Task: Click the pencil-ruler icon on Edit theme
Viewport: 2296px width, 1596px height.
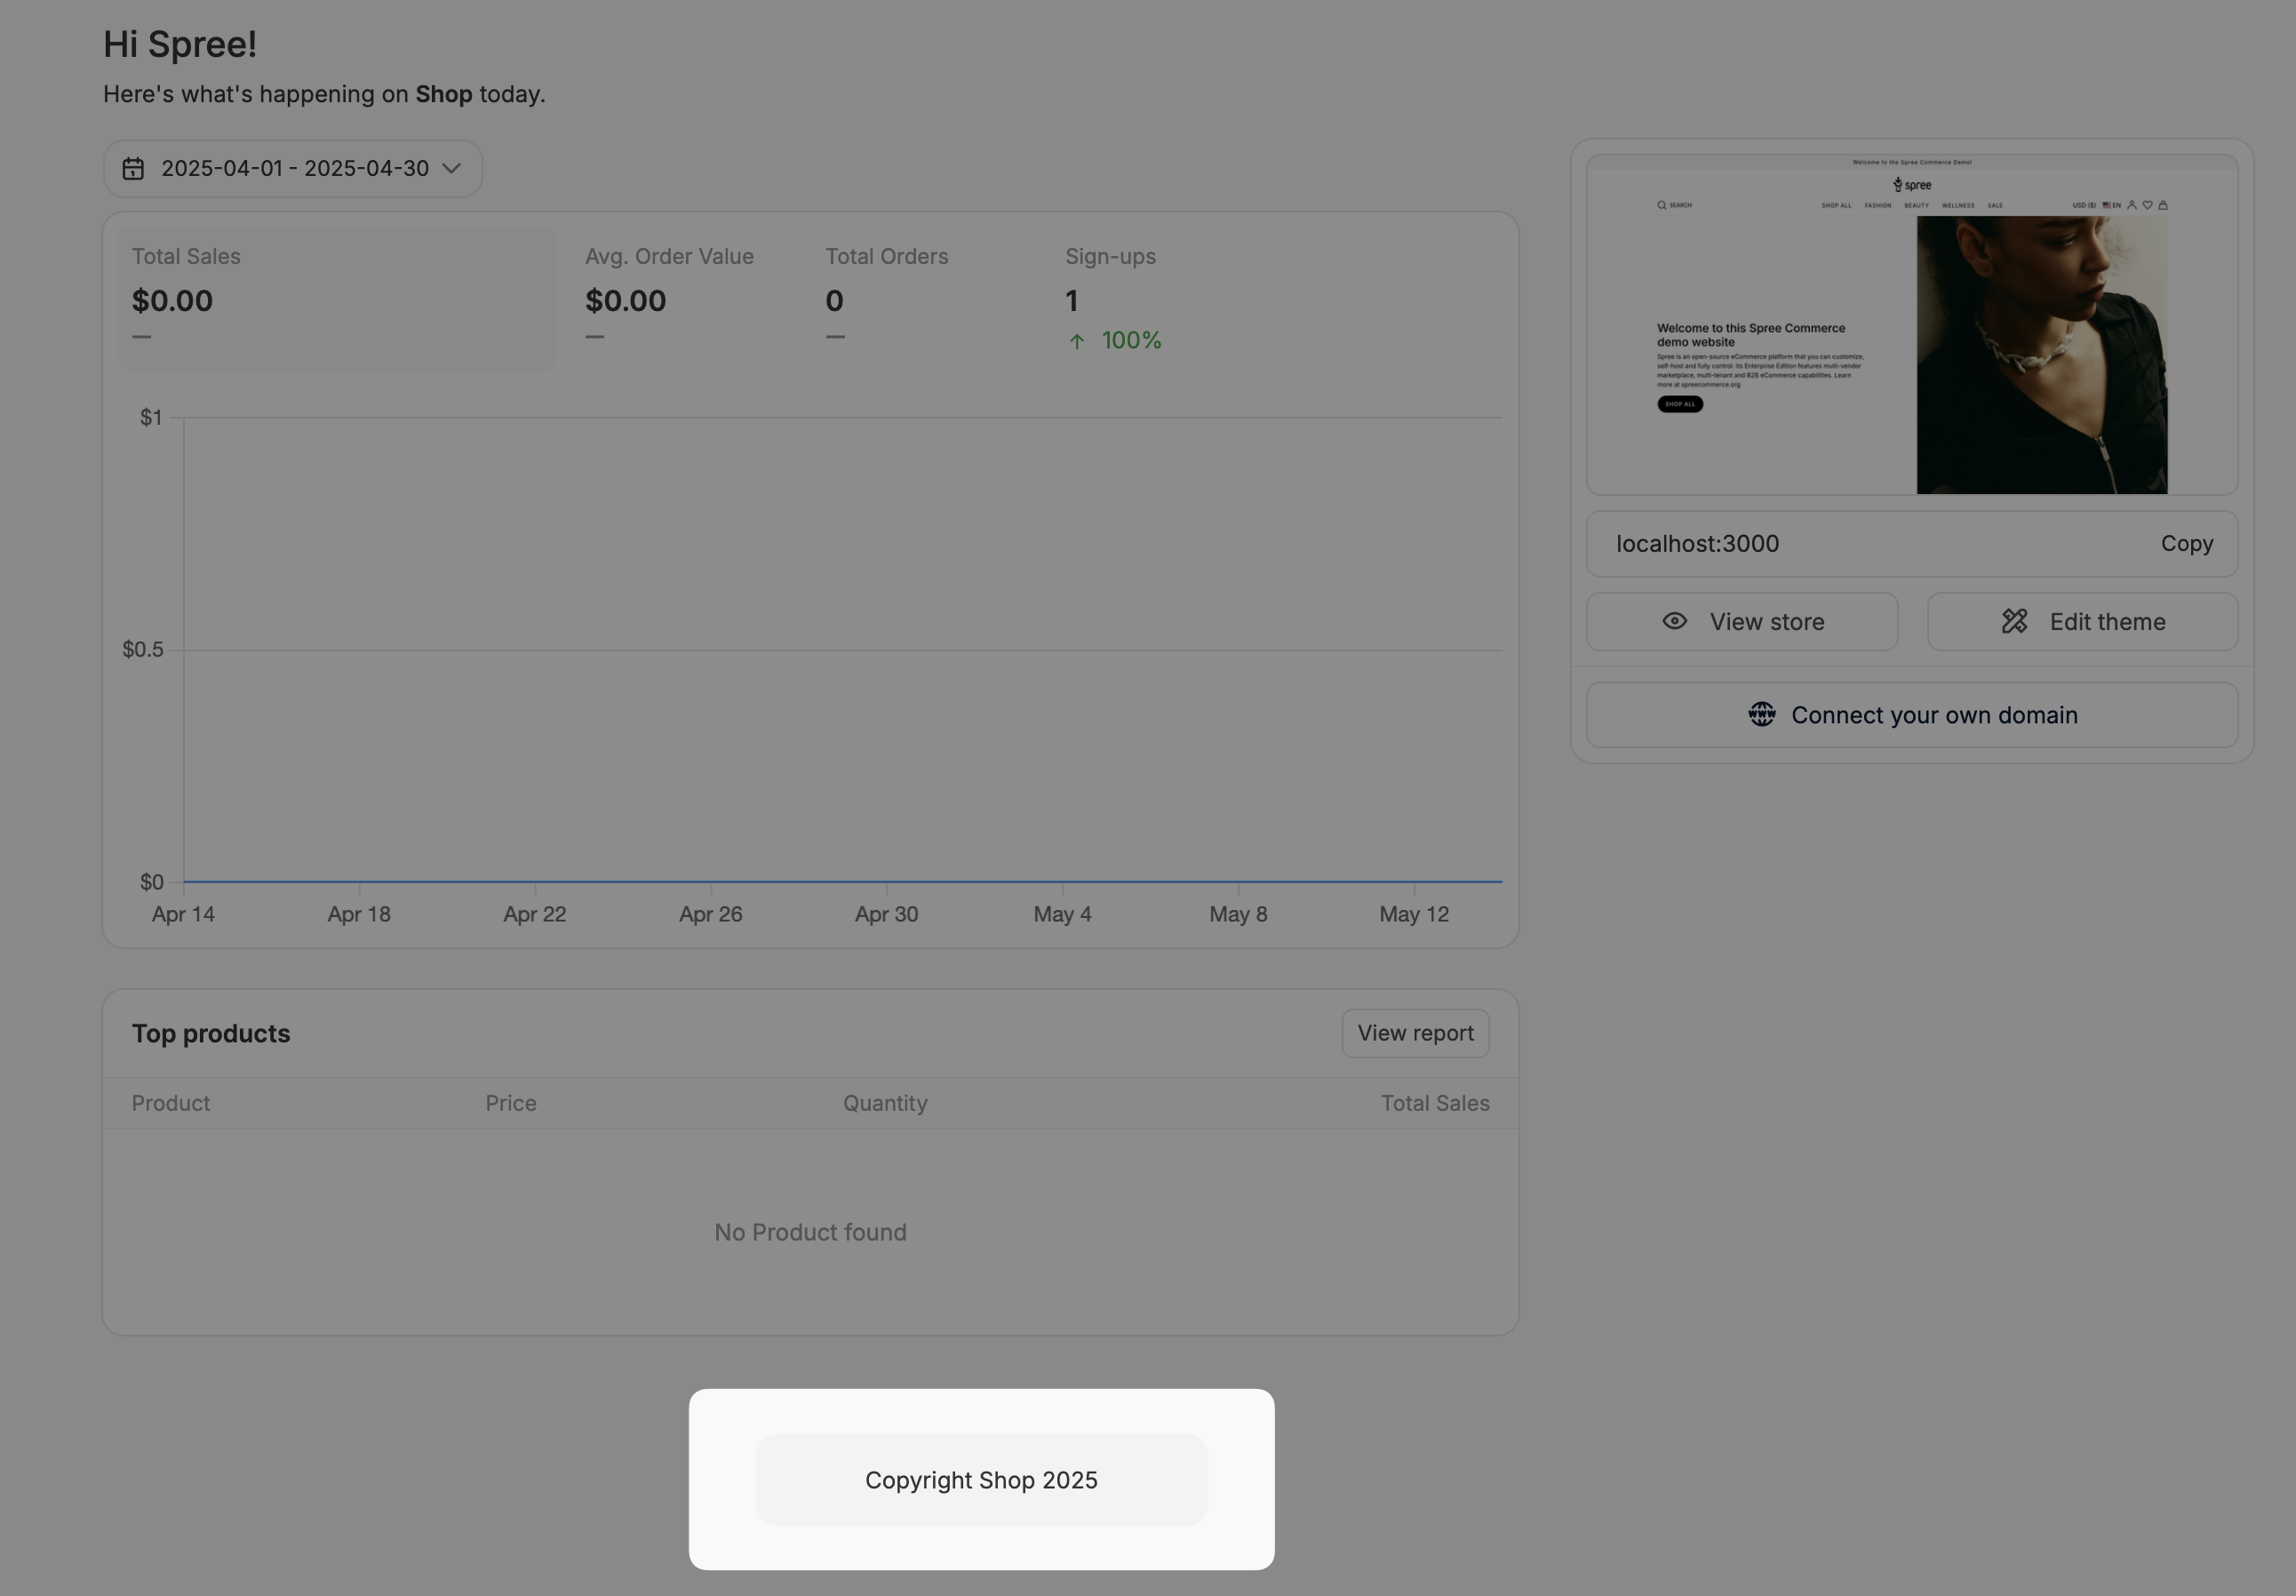Action: pyautogui.click(x=2014, y=621)
